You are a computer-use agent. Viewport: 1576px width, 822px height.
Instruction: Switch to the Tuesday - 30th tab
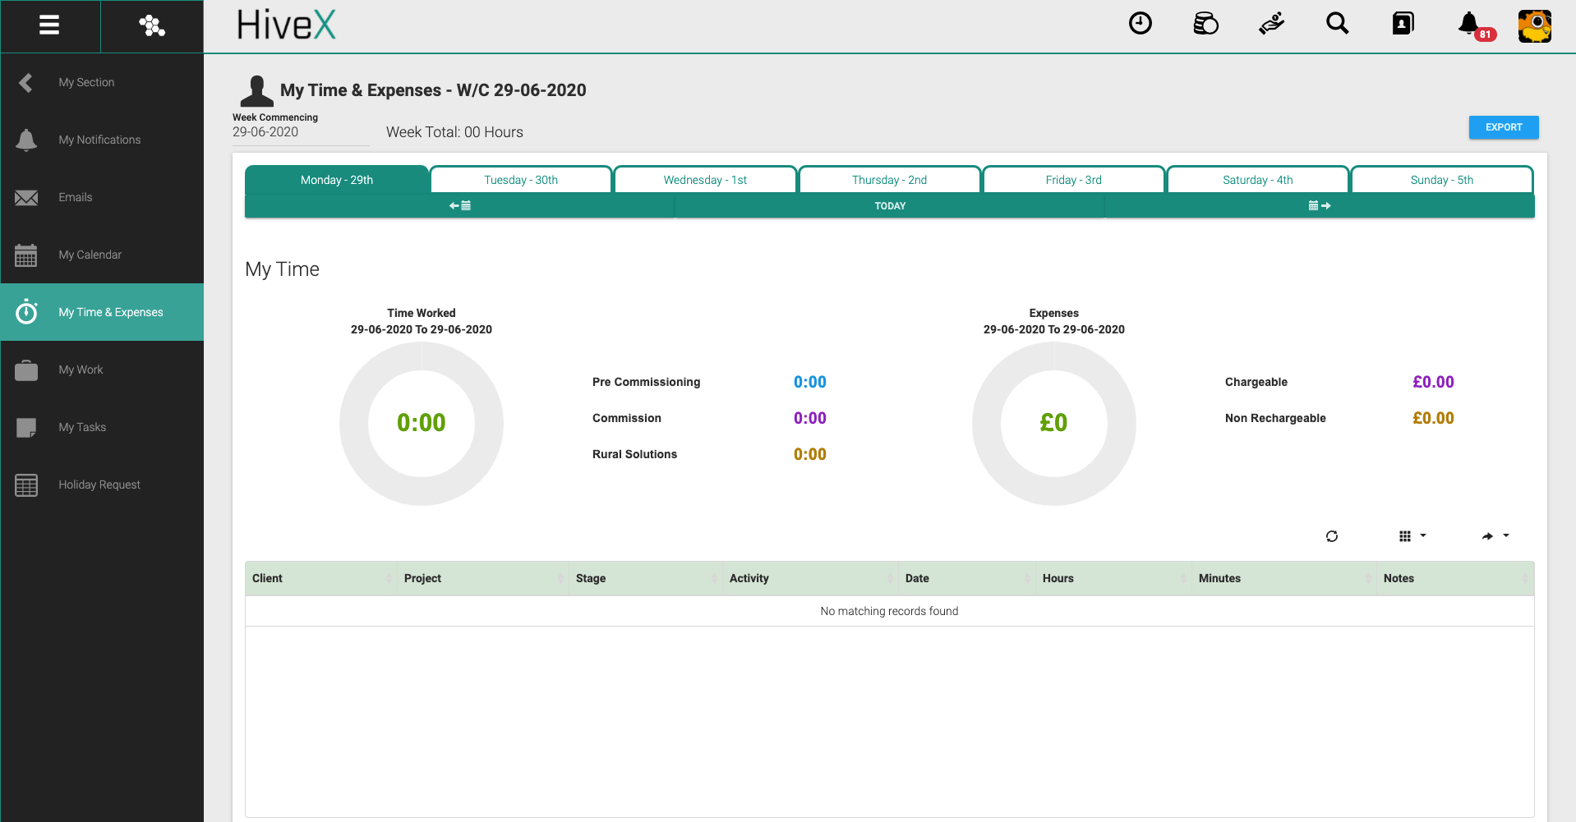click(521, 180)
